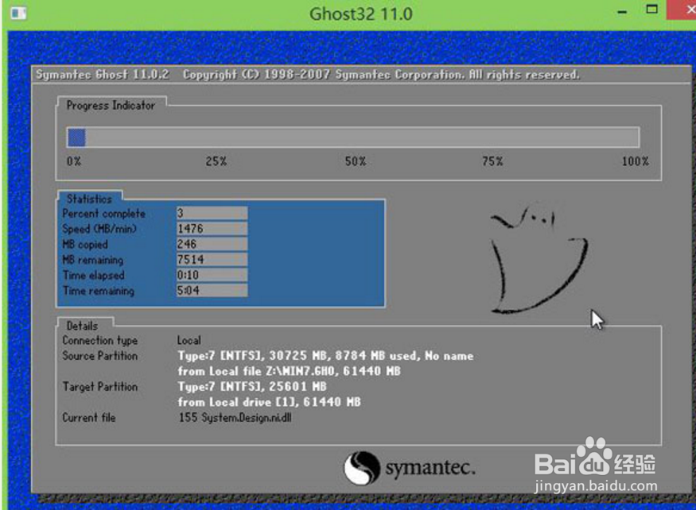This screenshot has width=696, height=510.
Task: Click the Symantec yin-yang logo
Action: tap(362, 468)
